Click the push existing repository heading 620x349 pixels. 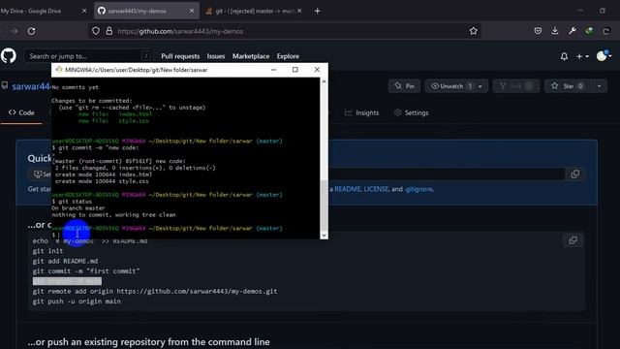pos(148,342)
